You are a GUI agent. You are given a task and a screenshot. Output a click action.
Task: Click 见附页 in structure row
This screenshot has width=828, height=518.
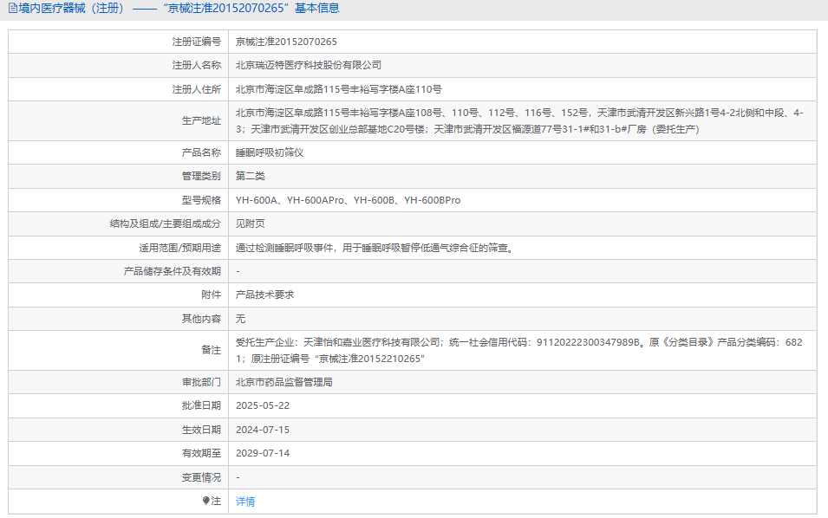251,223
